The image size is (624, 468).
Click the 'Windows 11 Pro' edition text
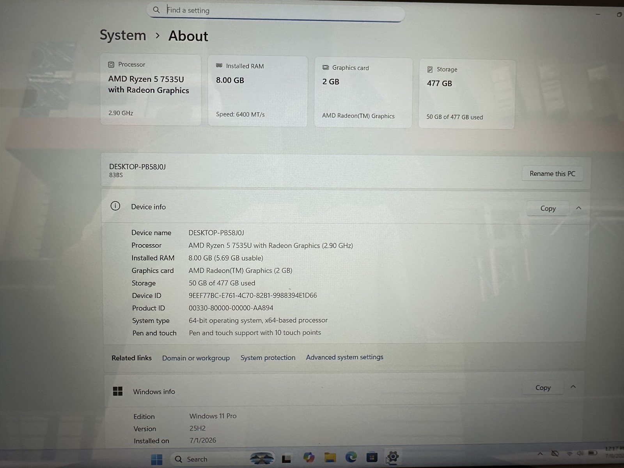coord(213,416)
